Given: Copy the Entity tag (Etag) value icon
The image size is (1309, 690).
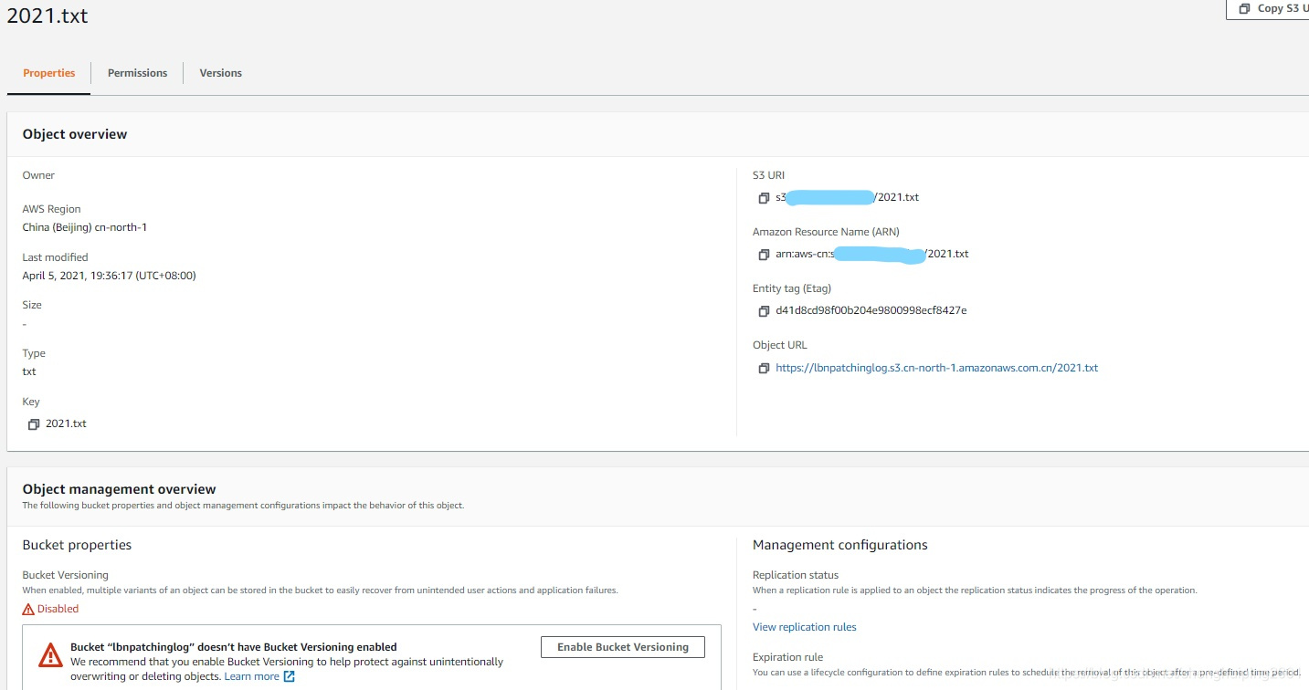Looking at the screenshot, I should [x=764, y=310].
